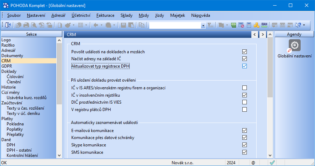Toggle Aktualizovat typ registrace DPH checkbox
The image size is (315, 166).
pyautogui.click(x=244, y=66)
